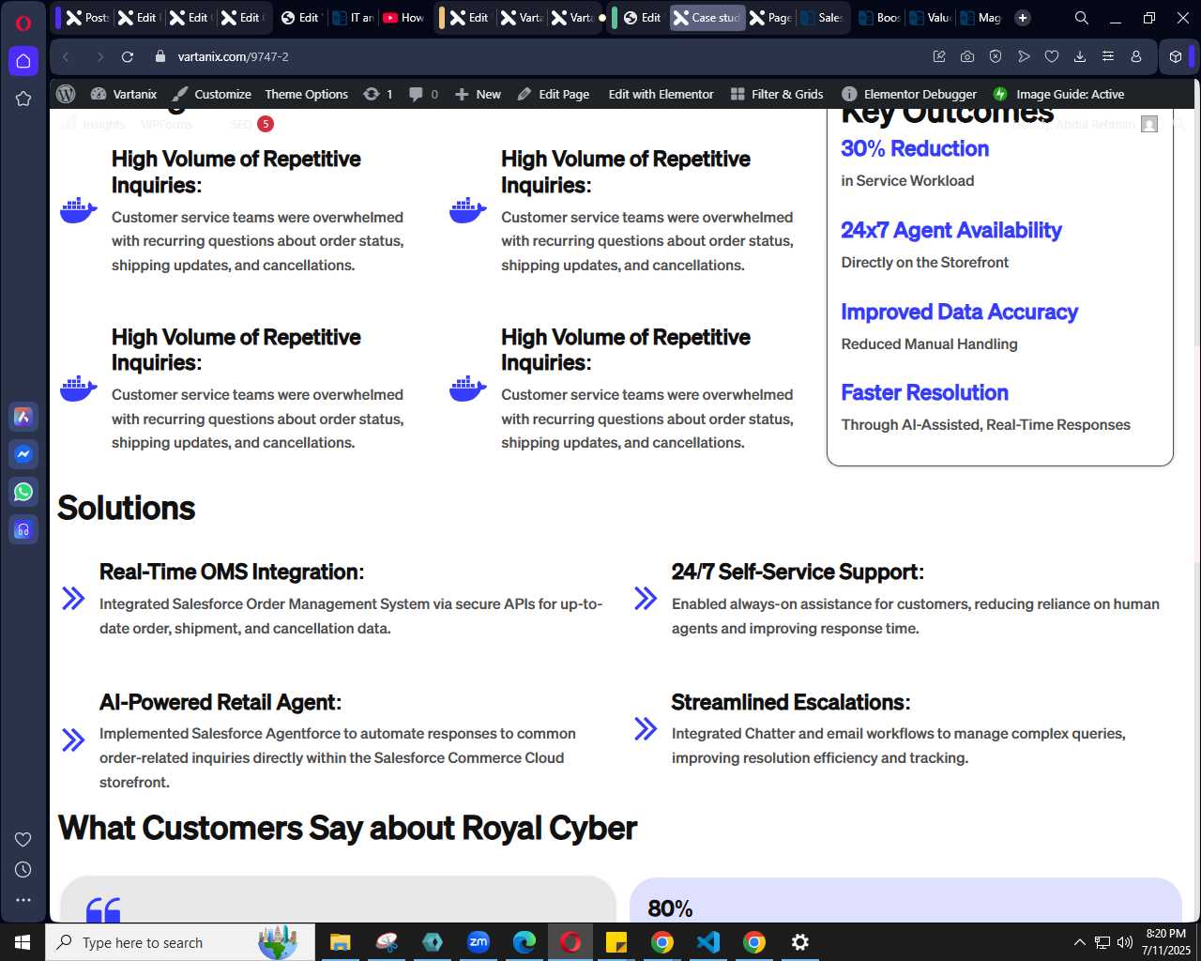The image size is (1201, 961).
Task: Click Edit with Elementor
Action: (x=661, y=94)
